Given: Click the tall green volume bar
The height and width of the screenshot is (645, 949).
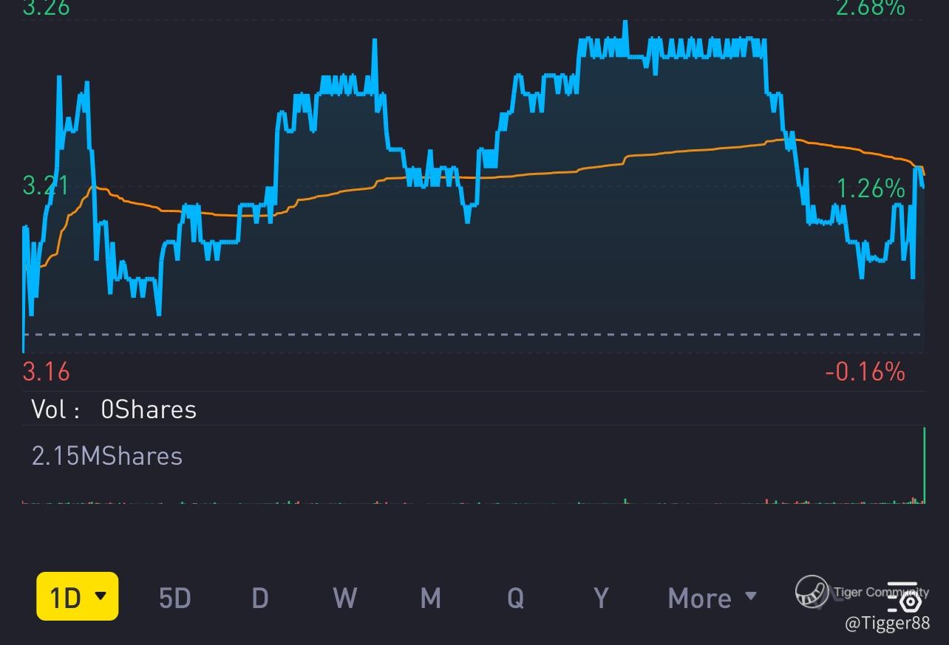Looking at the screenshot, I should click(924, 464).
